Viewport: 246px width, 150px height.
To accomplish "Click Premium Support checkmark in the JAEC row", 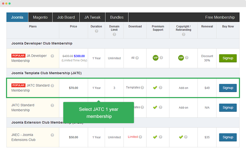I will point(155,137).
